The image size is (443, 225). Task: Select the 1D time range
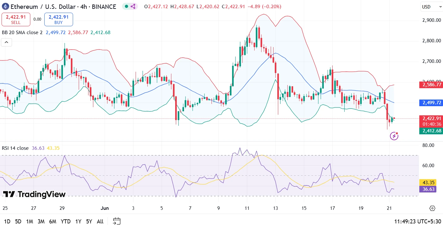tap(7, 222)
